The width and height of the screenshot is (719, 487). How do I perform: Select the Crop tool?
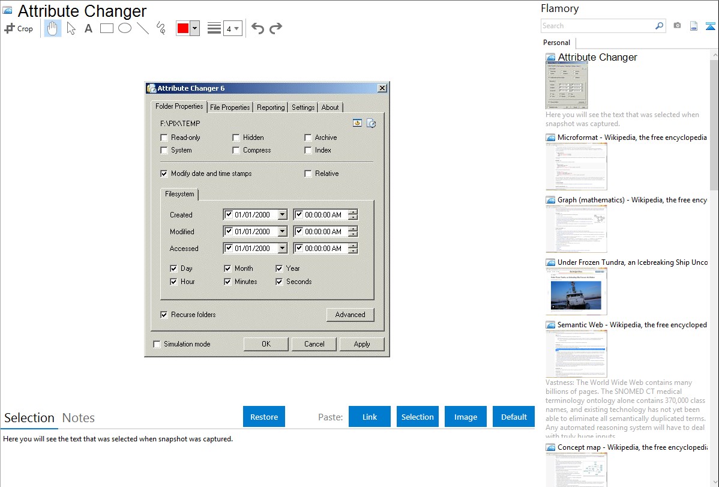point(19,28)
